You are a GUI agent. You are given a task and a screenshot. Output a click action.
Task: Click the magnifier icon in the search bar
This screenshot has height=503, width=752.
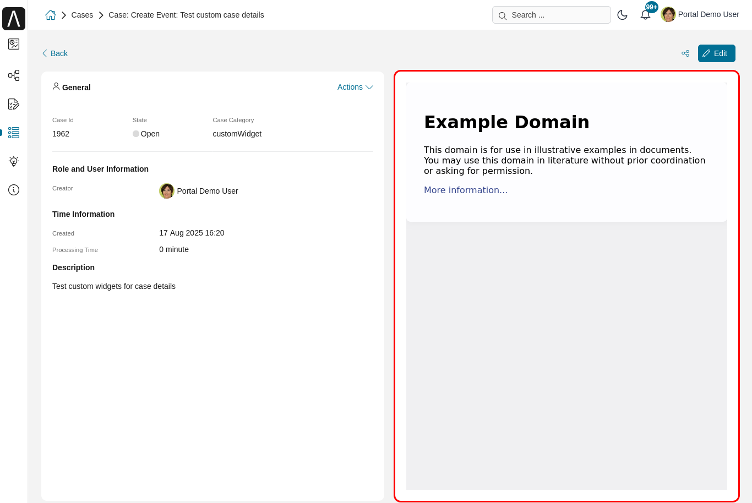[502, 15]
